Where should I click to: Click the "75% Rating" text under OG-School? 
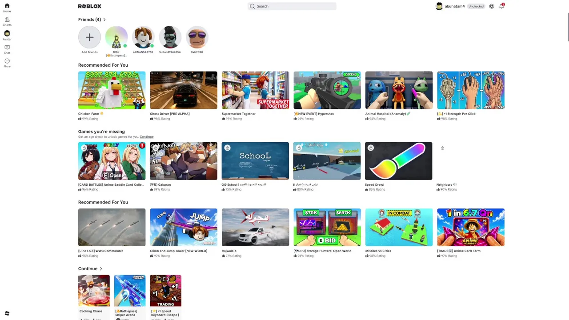click(234, 189)
